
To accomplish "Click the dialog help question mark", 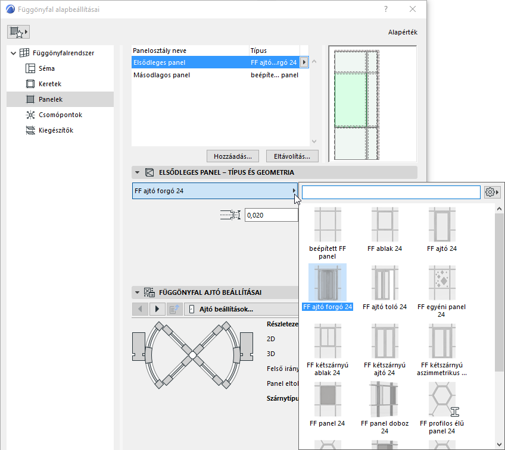I will click(386, 9).
